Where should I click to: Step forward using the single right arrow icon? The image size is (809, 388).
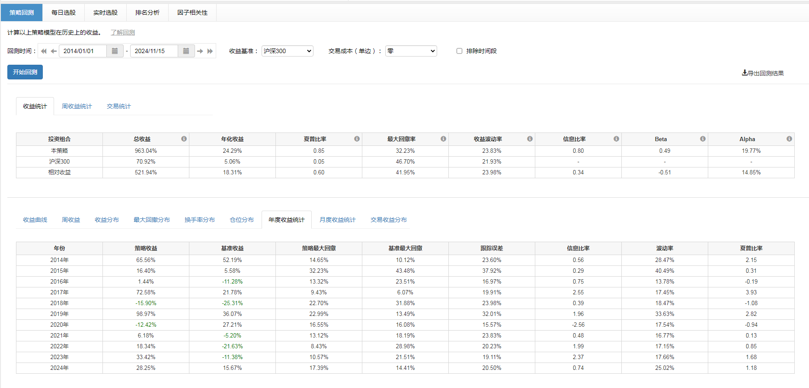[200, 51]
